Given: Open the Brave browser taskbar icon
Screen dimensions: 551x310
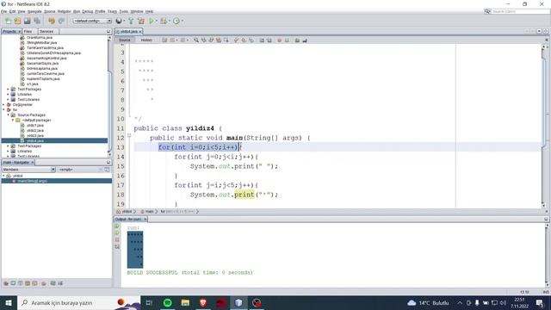Looking at the screenshot, I should click(203, 302).
